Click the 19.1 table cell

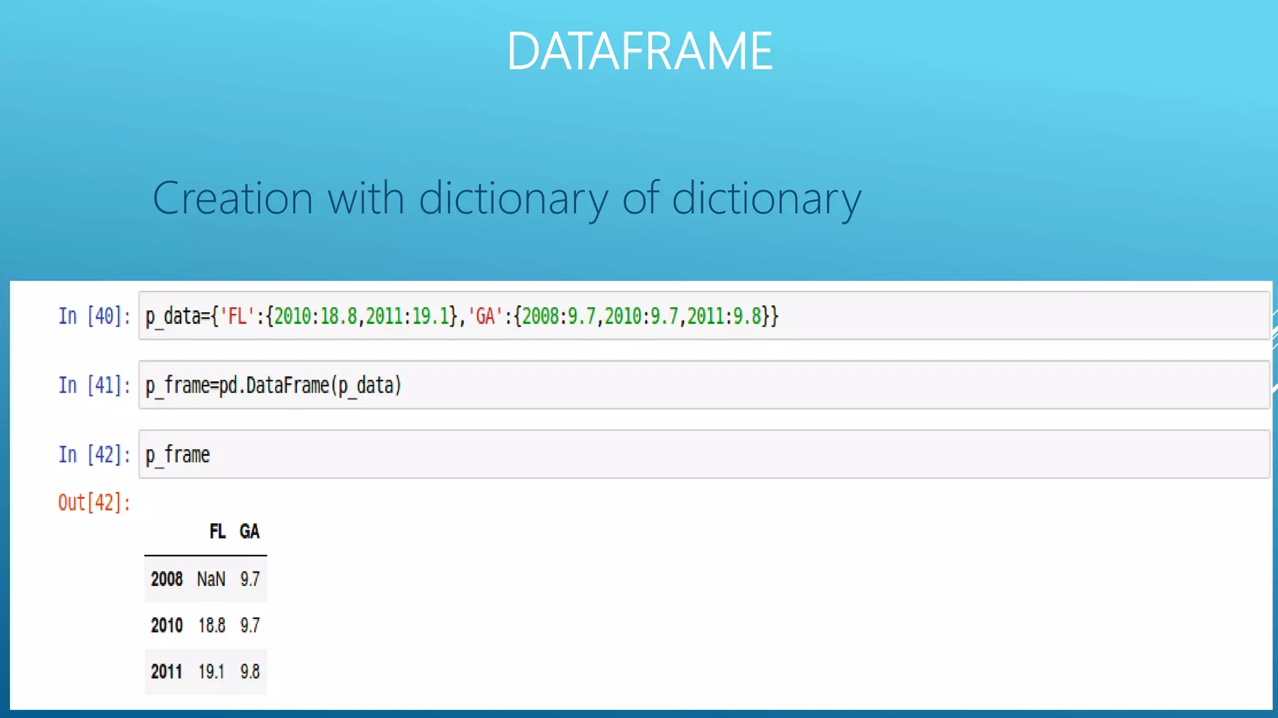click(212, 672)
